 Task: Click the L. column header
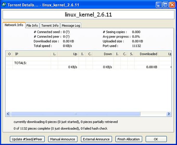point(54,54)
